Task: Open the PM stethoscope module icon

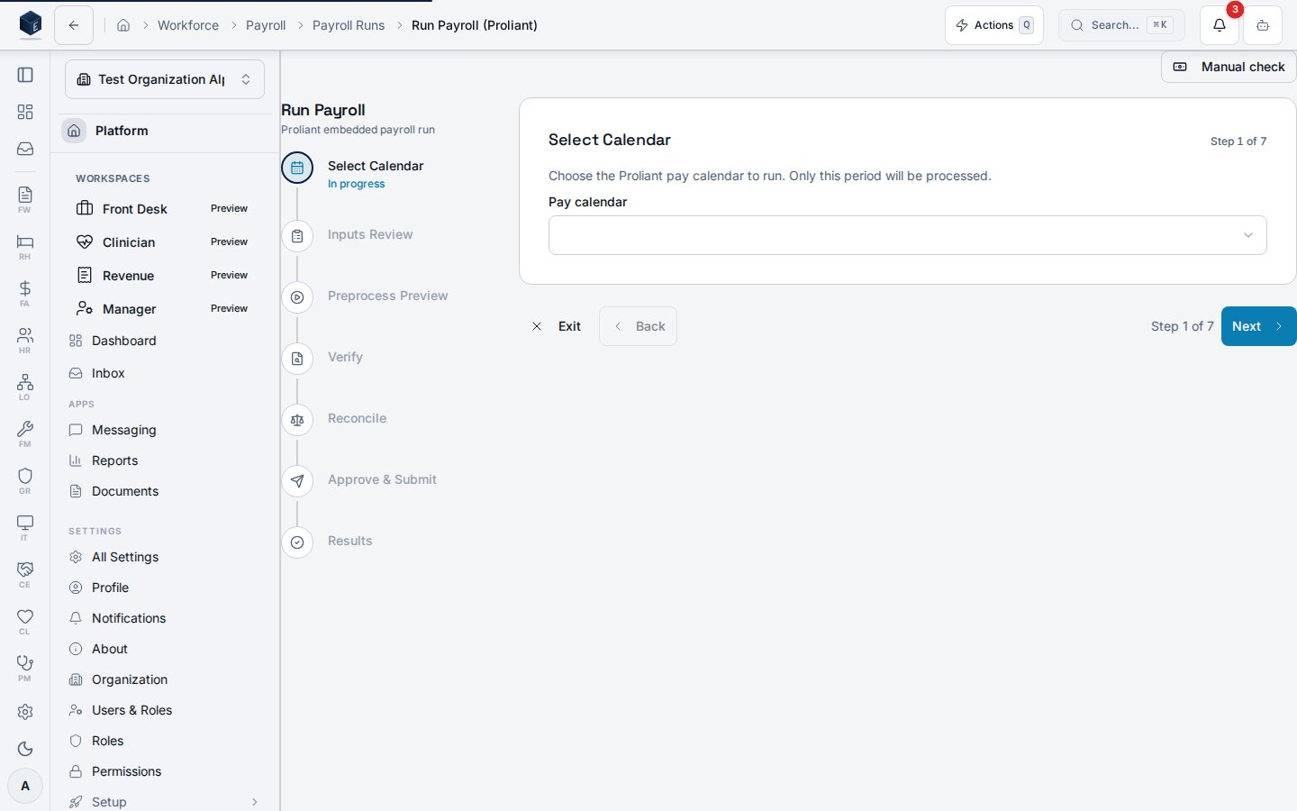Action: [25, 668]
